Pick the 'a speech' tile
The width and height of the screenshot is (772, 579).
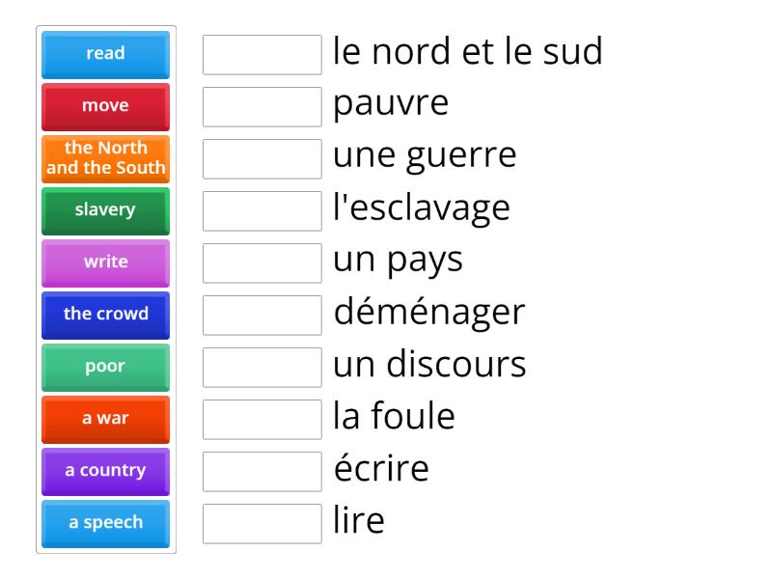106,523
